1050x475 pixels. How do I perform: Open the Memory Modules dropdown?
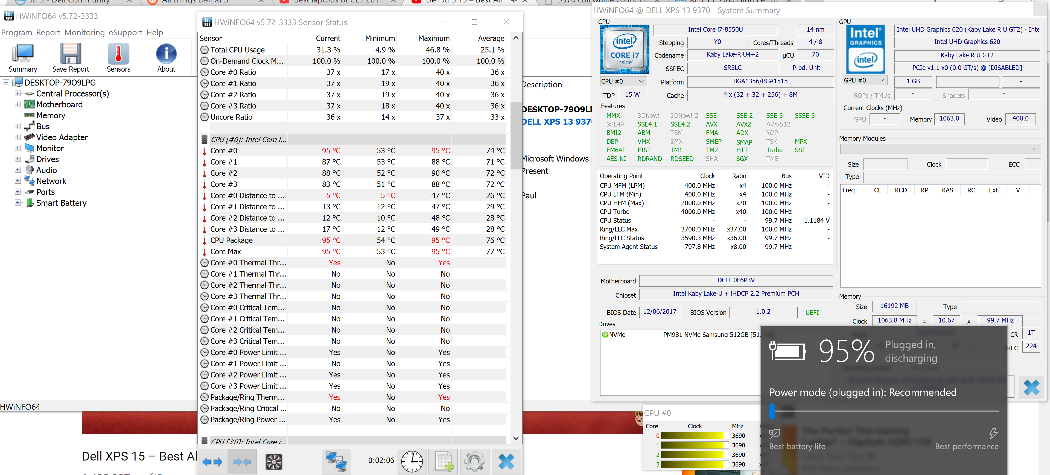940,149
